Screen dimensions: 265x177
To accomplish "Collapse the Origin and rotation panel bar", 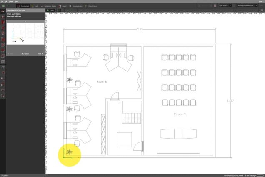I will [x=26, y=21].
